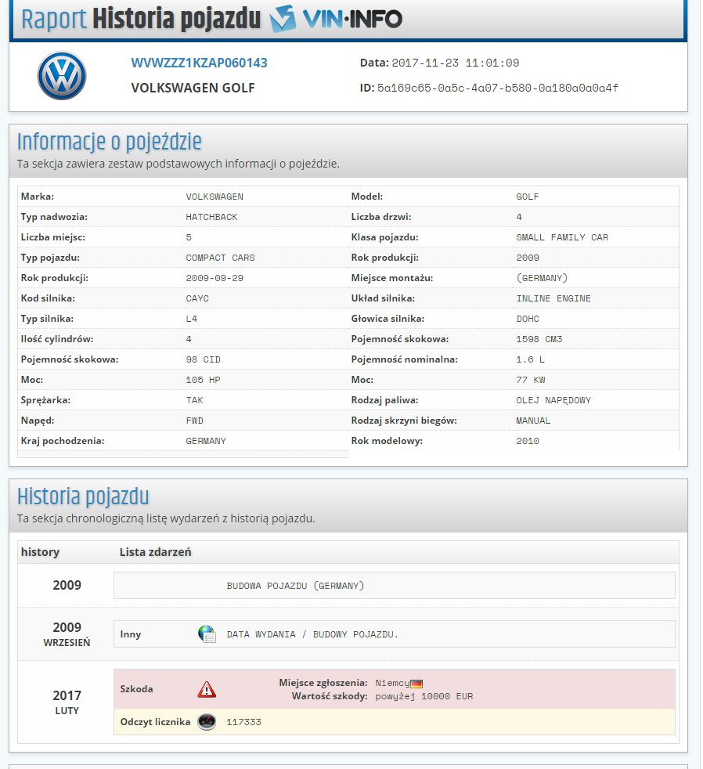Click the engine layout 'INLINE ENGINE'
703x769 pixels.
tap(553, 298)
